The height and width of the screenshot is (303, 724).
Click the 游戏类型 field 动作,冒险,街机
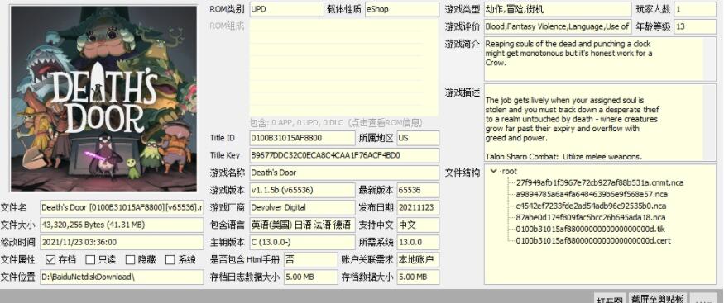tap(558, 9)
